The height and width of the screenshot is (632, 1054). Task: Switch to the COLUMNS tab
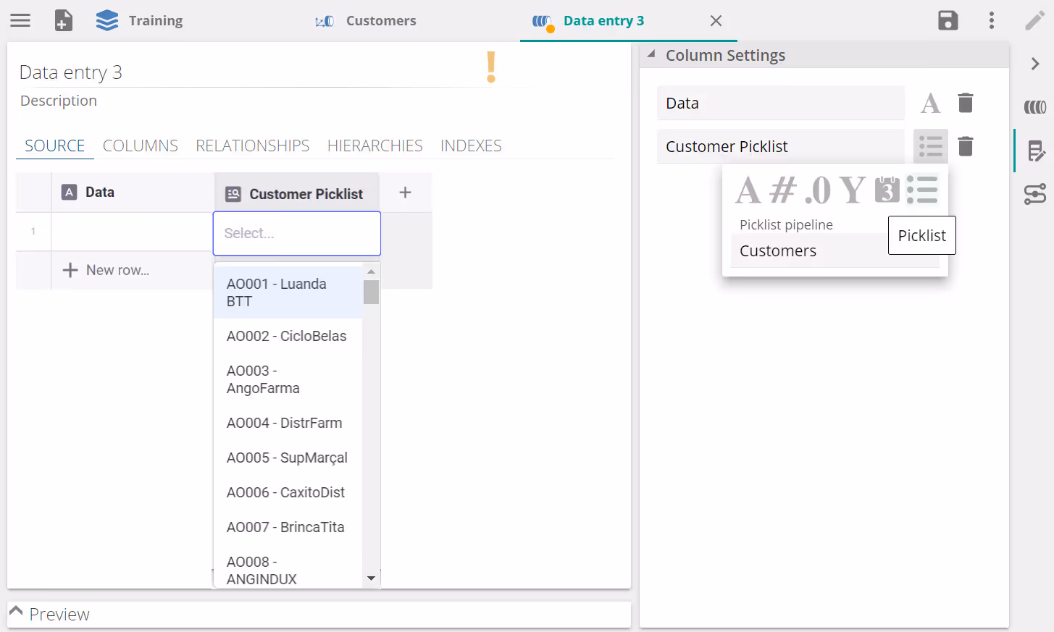[141, 146]
